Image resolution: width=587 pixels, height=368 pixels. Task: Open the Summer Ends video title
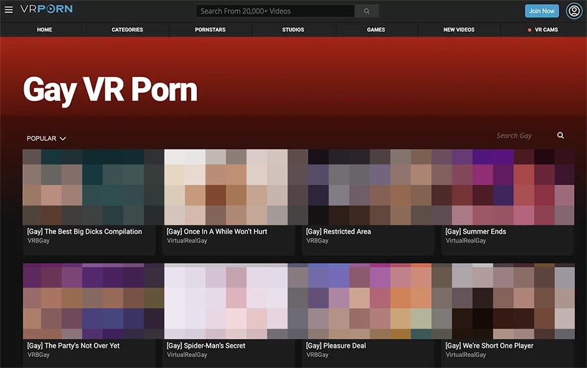(475, 232)
